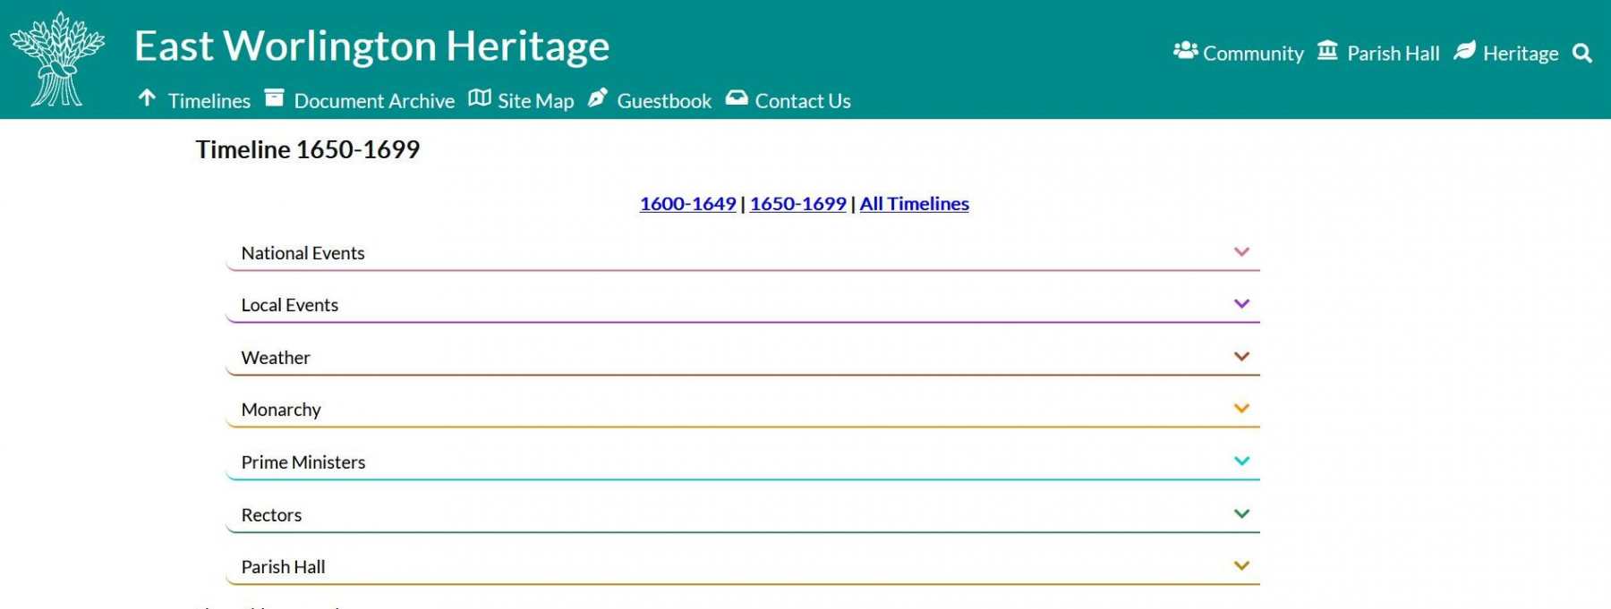Click the Parish Hall building icon
This screenshot has height=609, width=1611.
click(x=1327, y=50)
